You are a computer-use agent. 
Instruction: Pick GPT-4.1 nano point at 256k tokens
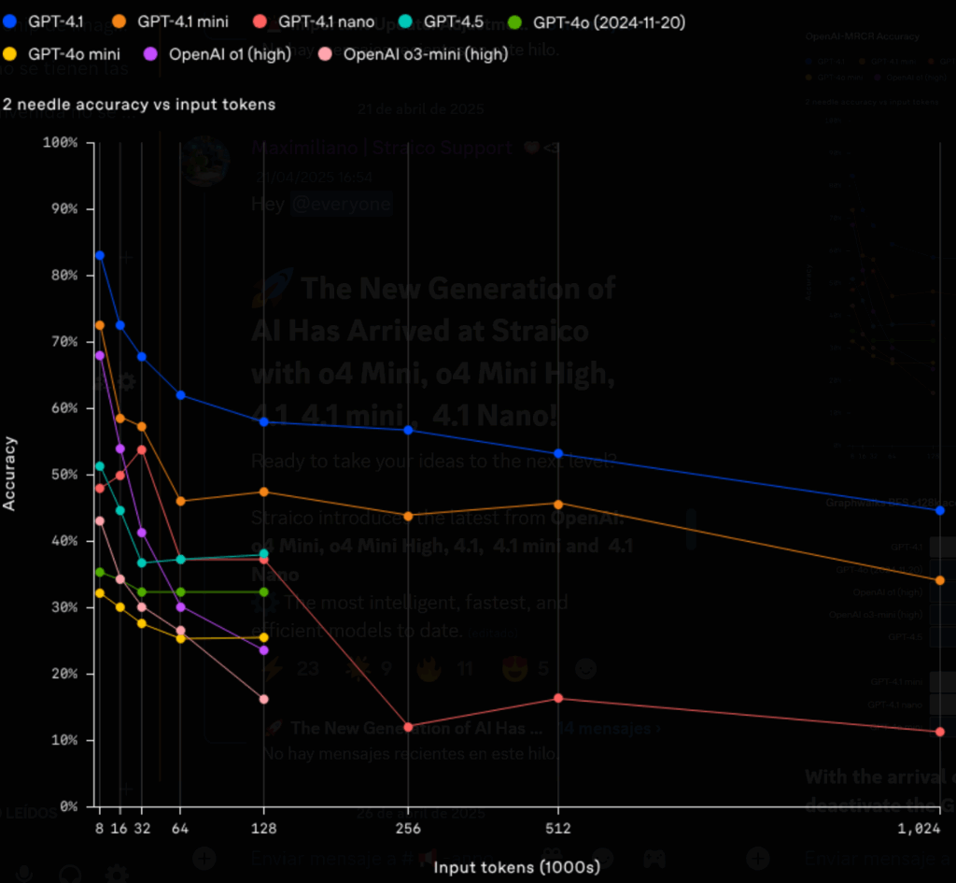coord(409,727)
